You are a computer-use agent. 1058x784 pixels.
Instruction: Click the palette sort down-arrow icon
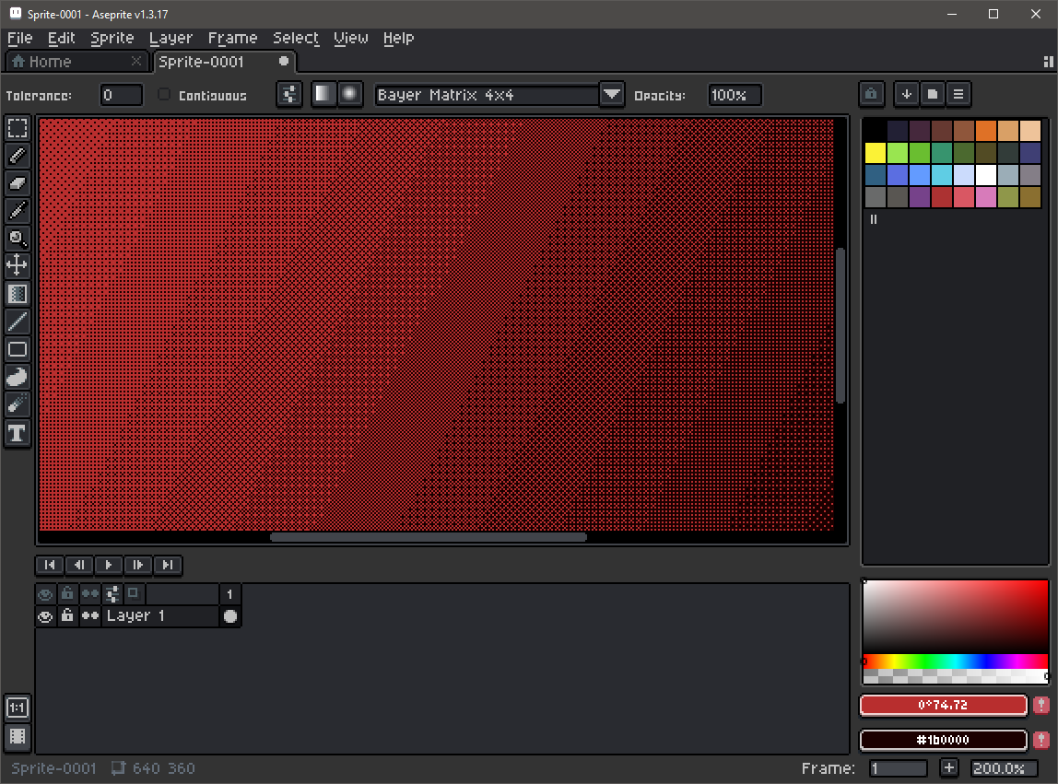pyautogui.click(x=906, y=95)
